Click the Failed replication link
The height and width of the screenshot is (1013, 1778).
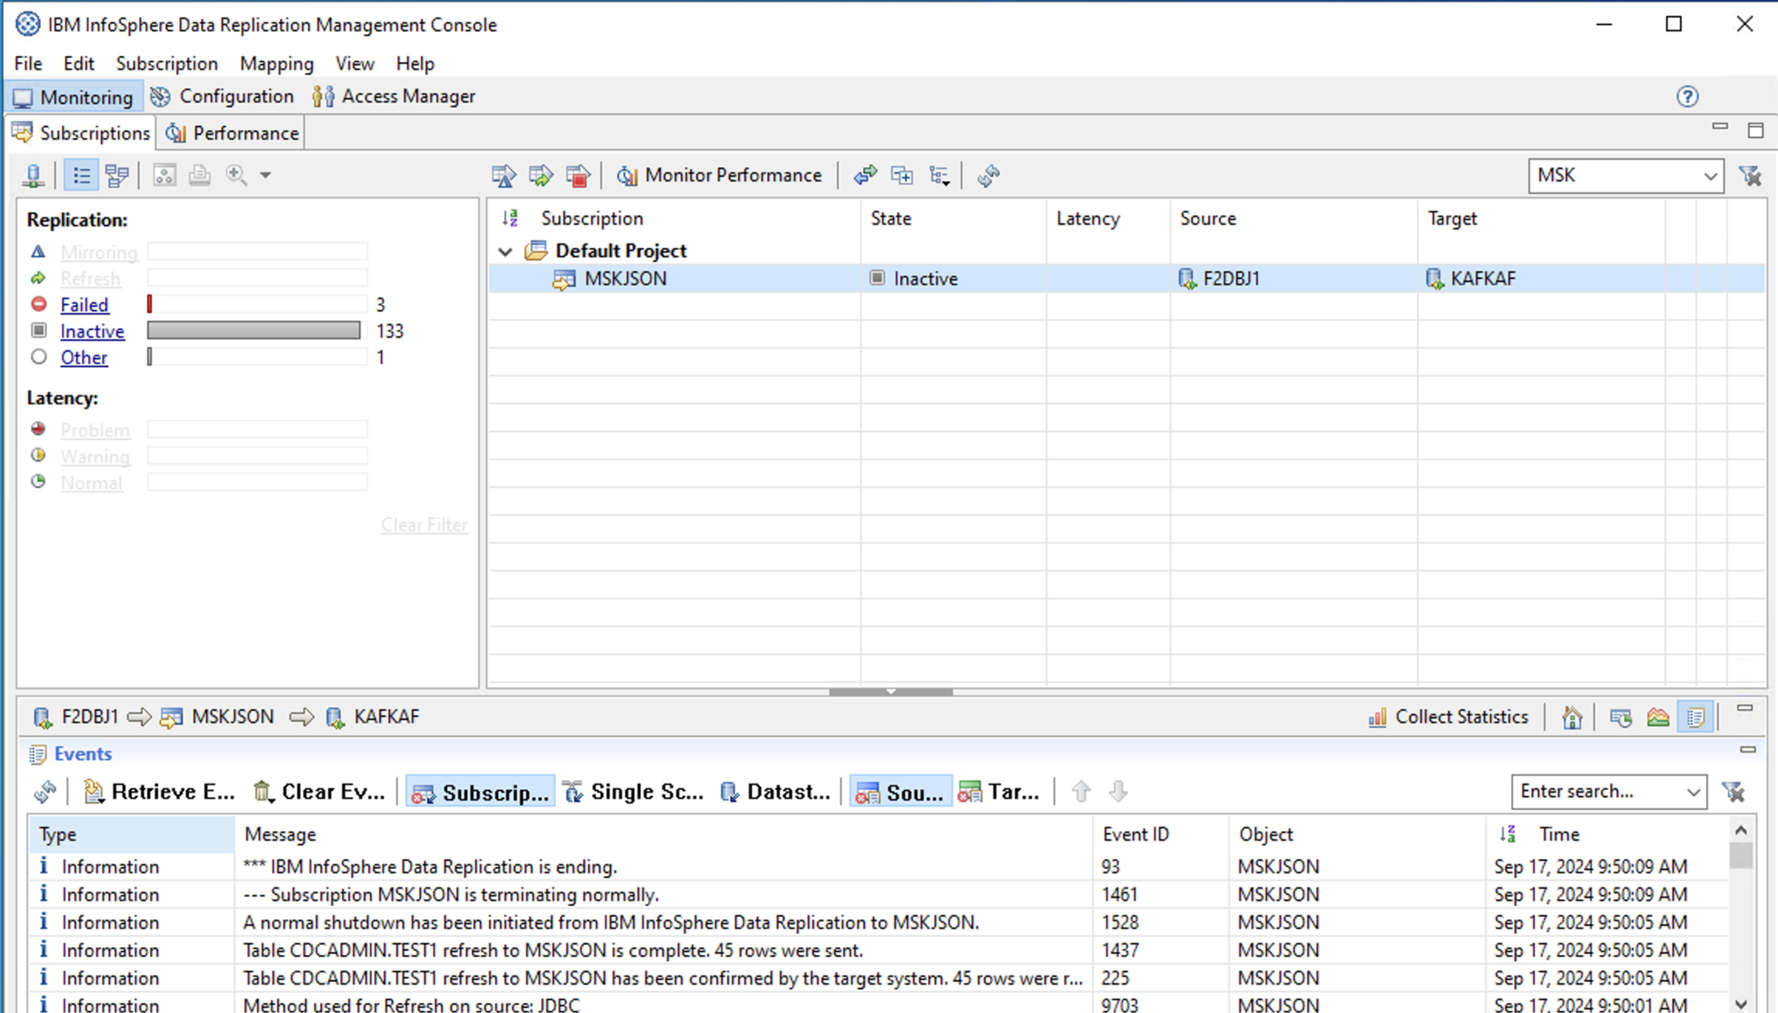click(x=84, y=305)
